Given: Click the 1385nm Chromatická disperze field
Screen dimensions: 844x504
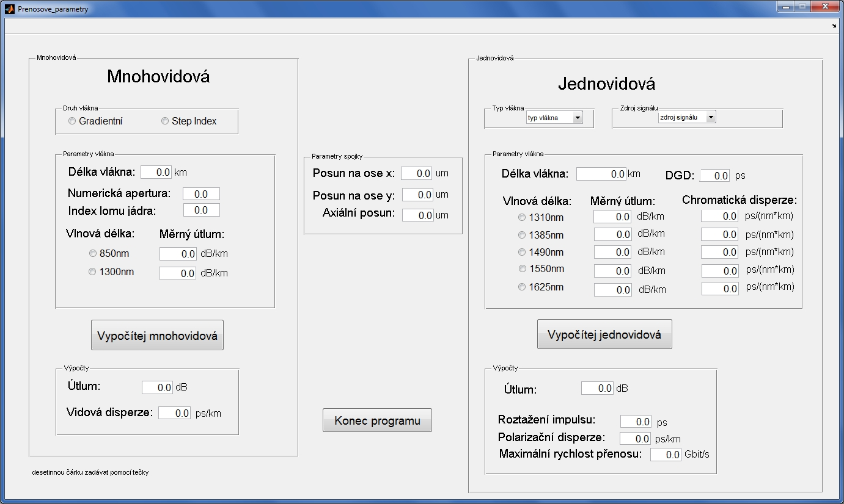Looking at the screenshot, I should 720,234.
